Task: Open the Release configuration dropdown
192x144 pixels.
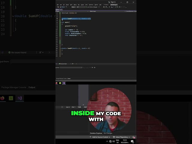Action: click(74, 7)
